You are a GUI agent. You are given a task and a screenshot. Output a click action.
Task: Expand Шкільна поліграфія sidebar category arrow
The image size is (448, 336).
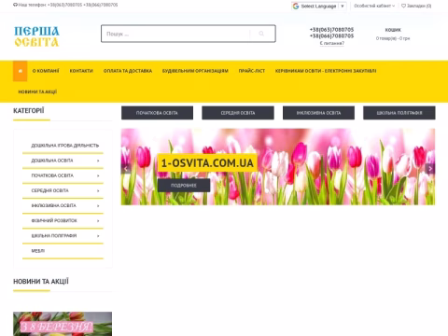coord(98,236)
